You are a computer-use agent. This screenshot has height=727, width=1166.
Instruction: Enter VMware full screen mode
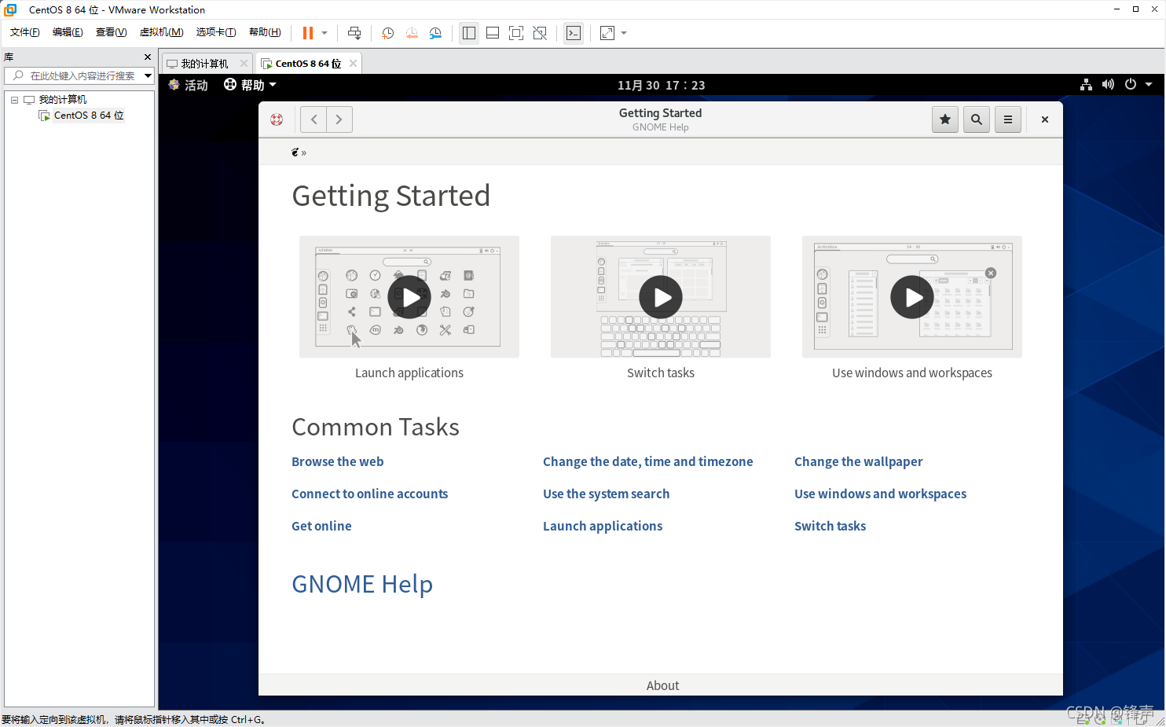[516, 33]
